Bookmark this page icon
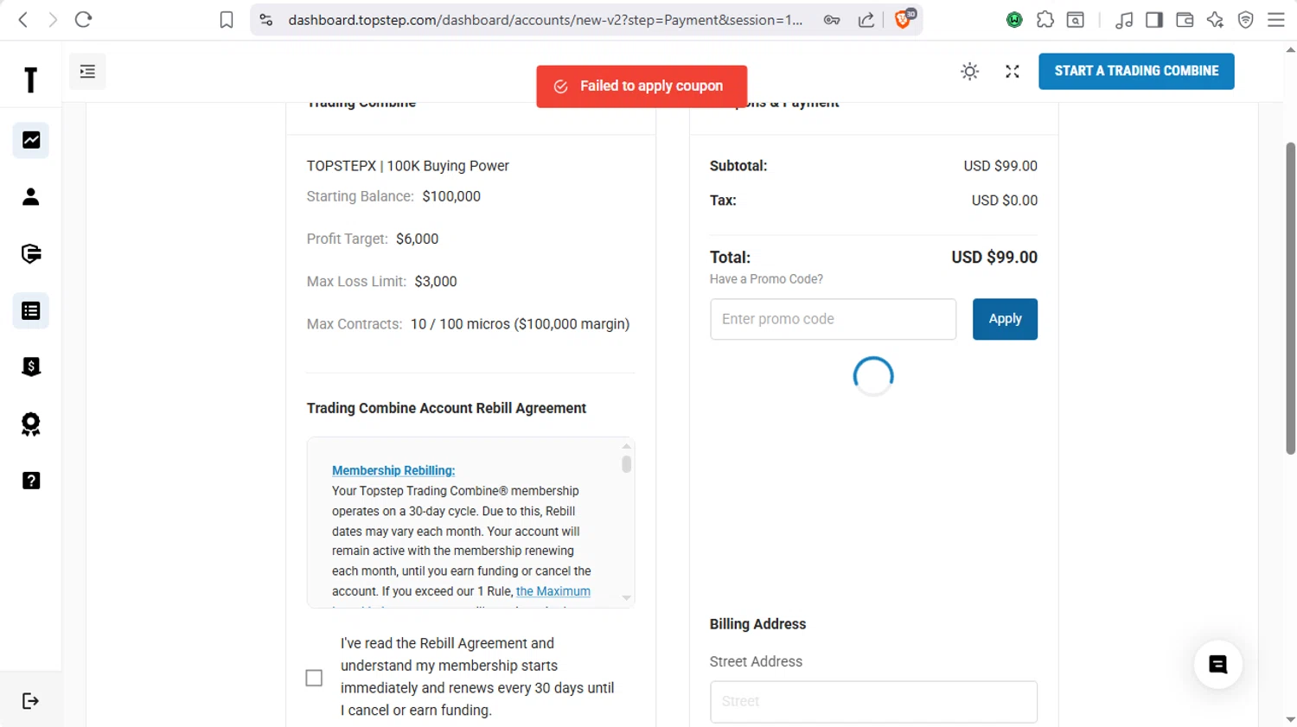The height and width of the screenshot is (727, 1297). [227, 19]
